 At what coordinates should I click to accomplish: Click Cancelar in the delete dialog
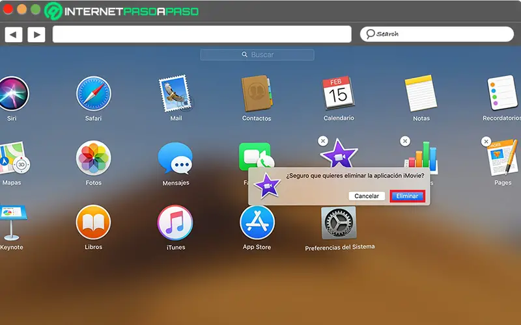pyautogui.click(x=367, y=196)
